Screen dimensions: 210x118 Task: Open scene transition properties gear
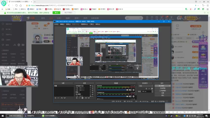(x=152, y=89)
